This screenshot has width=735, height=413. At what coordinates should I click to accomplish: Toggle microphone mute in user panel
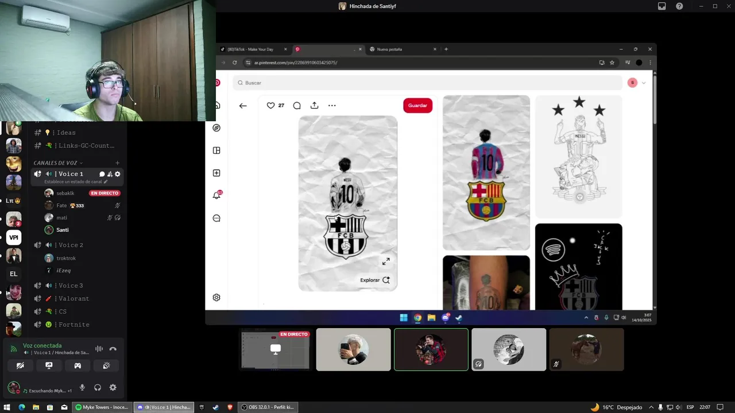coord(82,388)
